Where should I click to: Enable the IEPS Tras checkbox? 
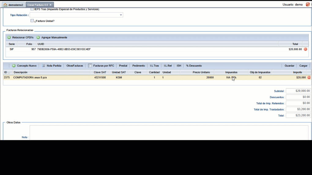[32, 9]
